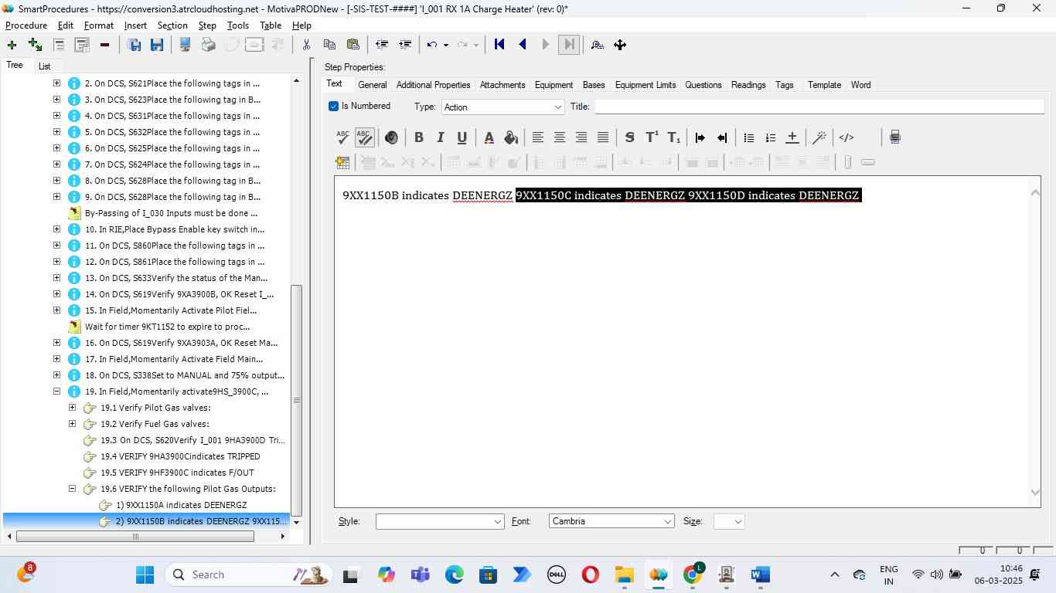Jump to first step navigation arrow
The width and height of the screenshot is (1056, 593).
[x=499, y=45]
